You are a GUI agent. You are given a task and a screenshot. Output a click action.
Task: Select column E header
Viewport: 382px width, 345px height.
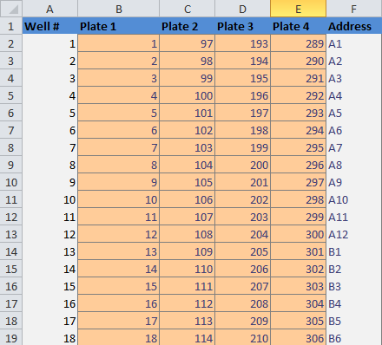pos(298,9)
